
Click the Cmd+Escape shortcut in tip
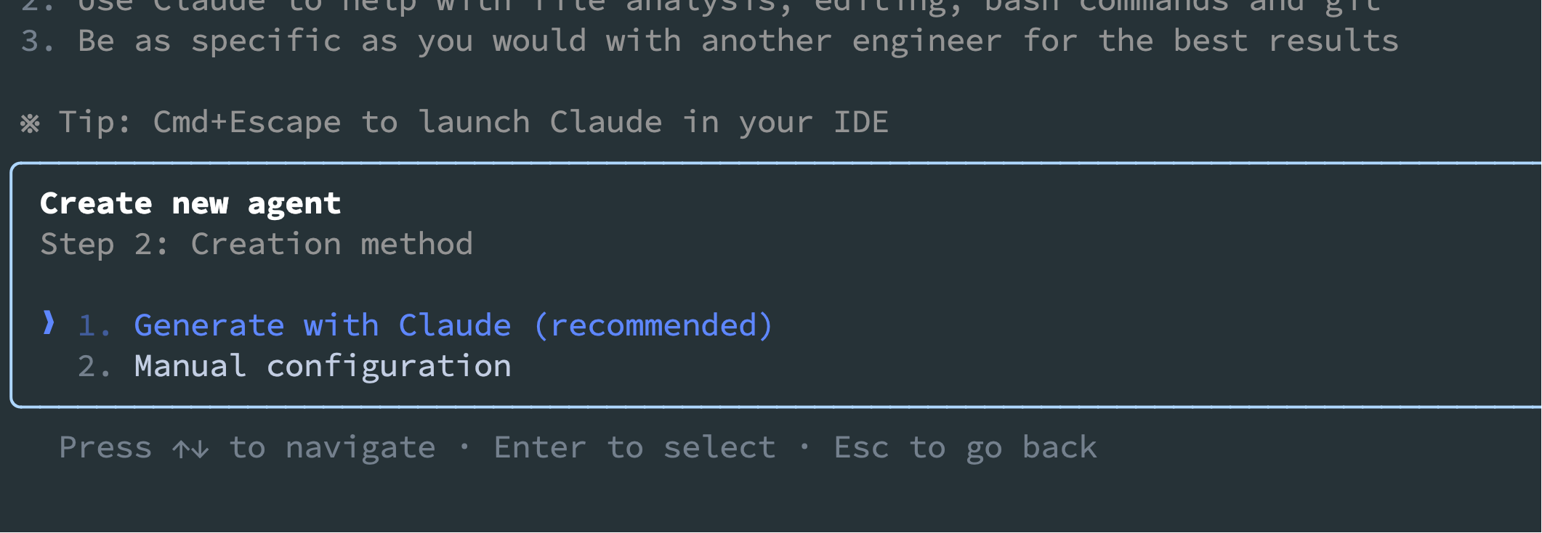tap(247, 123)
